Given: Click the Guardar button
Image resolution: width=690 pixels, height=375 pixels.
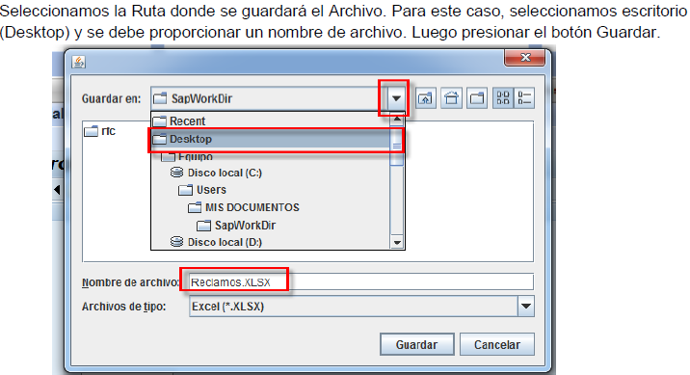Looking at the screenshot, I should (416, 344).
